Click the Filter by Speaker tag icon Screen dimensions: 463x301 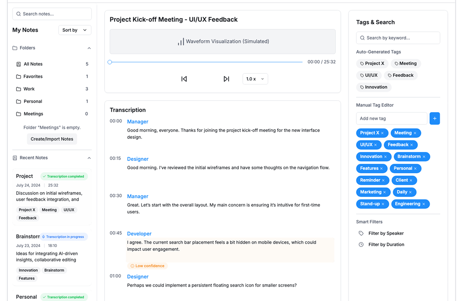tap(361, 233)
